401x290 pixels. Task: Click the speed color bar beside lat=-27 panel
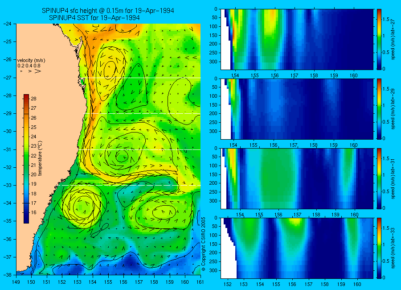pos(379,39)
